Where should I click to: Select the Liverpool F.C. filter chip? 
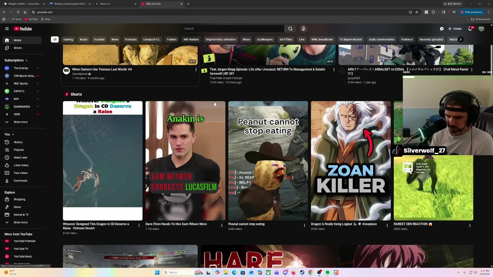pos(151,39)
